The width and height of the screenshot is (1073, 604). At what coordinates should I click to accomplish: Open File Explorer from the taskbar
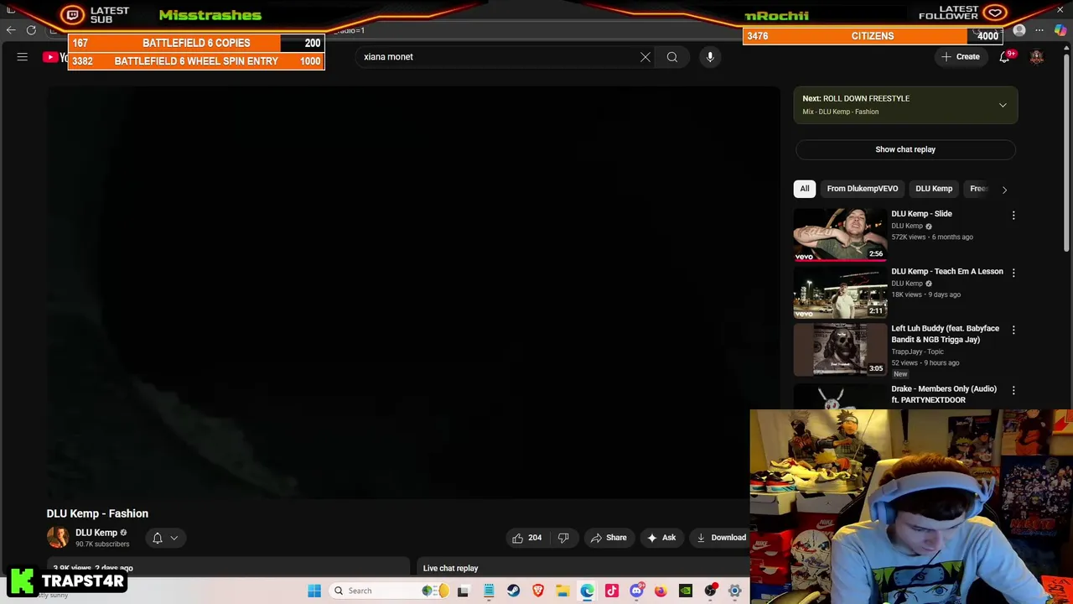pyautogui.click(x=562, y=591)
